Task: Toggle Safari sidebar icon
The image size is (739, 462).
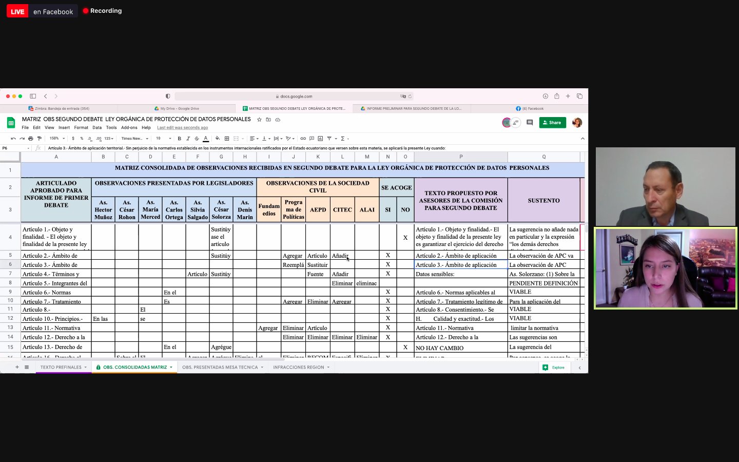Action: [x=33, y=96]
